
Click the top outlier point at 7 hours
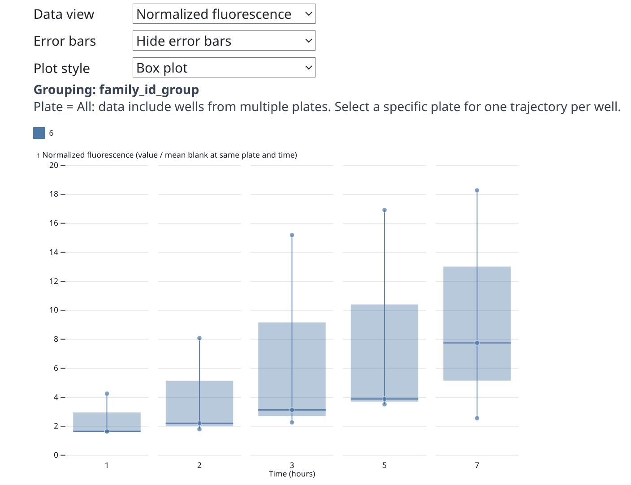point(477,190)
